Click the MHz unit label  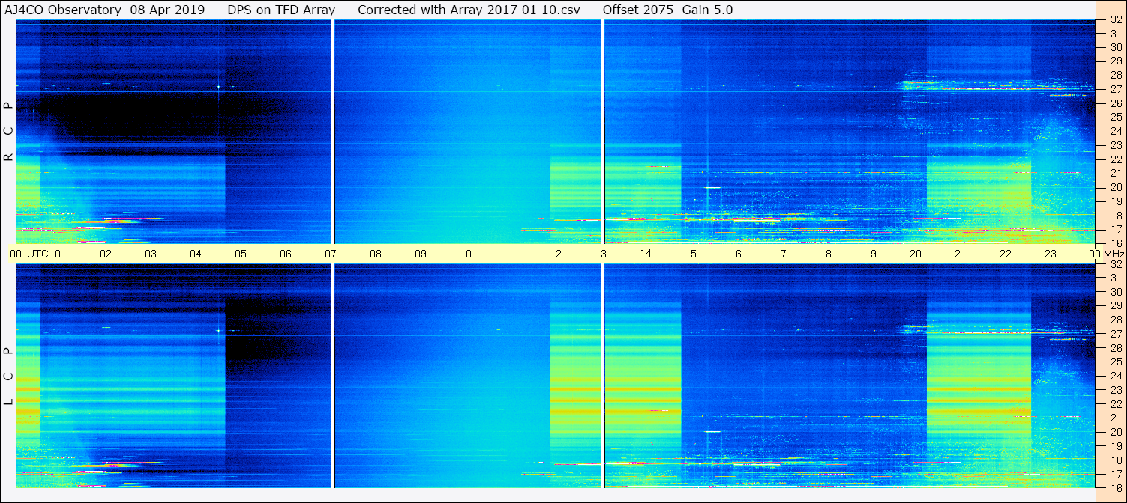(x=1114, y=254)
